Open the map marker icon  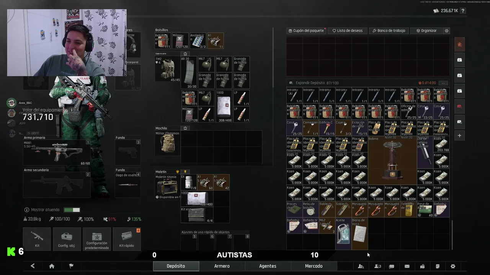422,266
